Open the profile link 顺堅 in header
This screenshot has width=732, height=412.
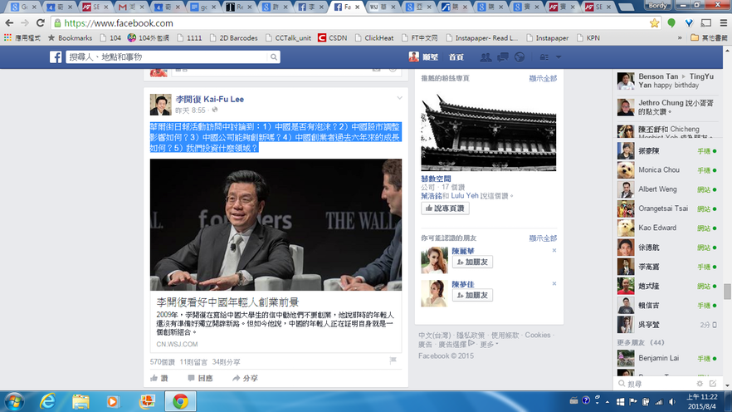click(423, 57)
